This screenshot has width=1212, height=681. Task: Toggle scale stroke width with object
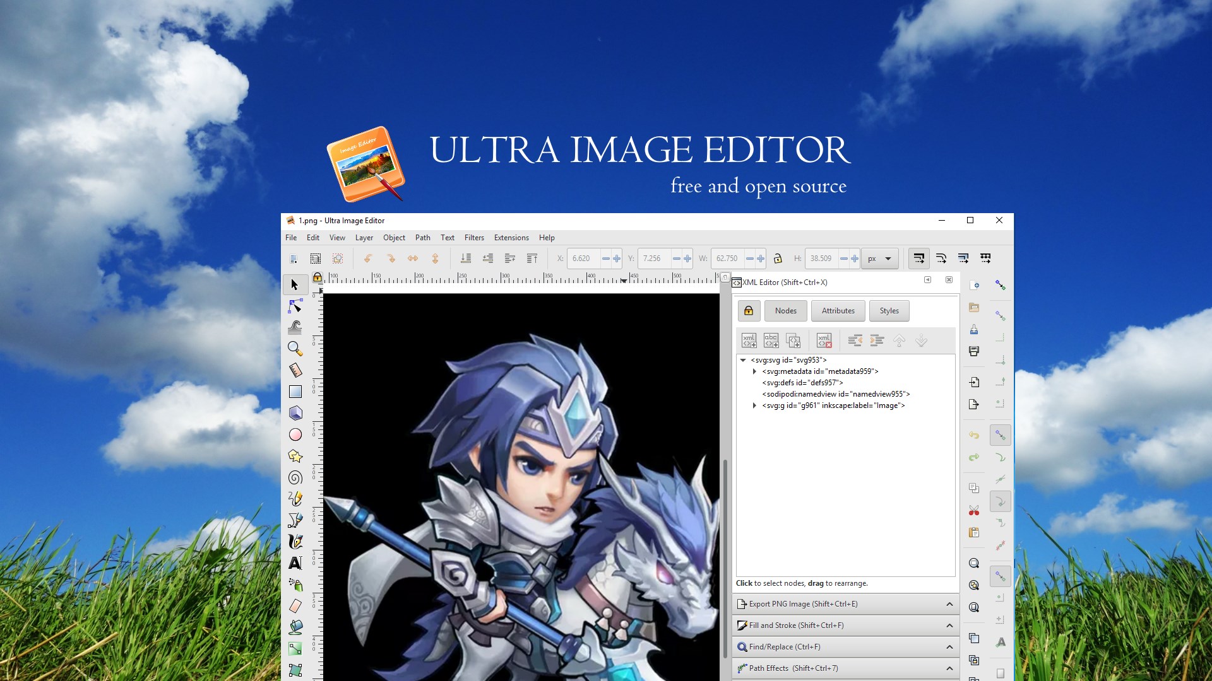coord(919,259)
